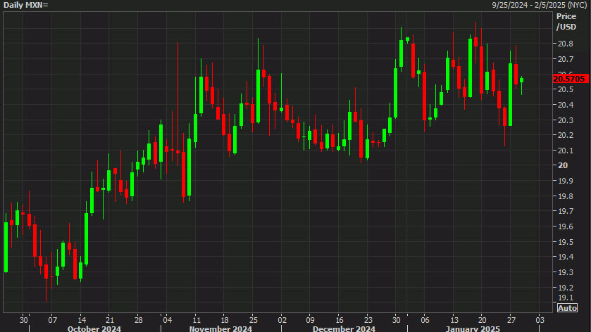Click the 20.1 price axis value
The width and height of the screenshot is (591, 332).
coord(566,151)
